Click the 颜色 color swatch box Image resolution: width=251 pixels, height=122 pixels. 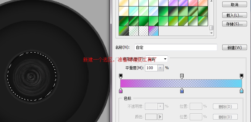pyautogui.click(x=151, y=117)
